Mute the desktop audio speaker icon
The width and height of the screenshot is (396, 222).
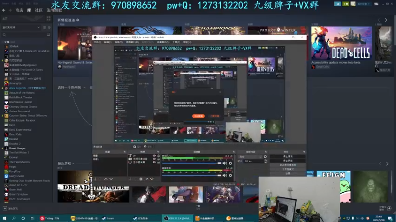click(225, 175)
